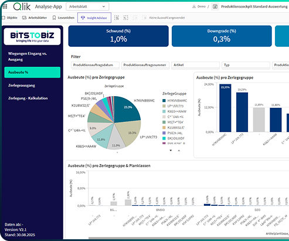Click the Demo user icon
Screen dimensions: 289x241
coord(194,6)
